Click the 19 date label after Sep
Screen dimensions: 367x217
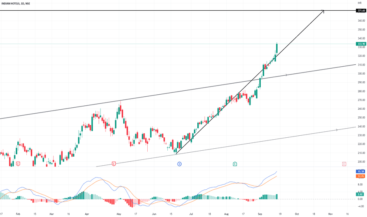point(280,214)
